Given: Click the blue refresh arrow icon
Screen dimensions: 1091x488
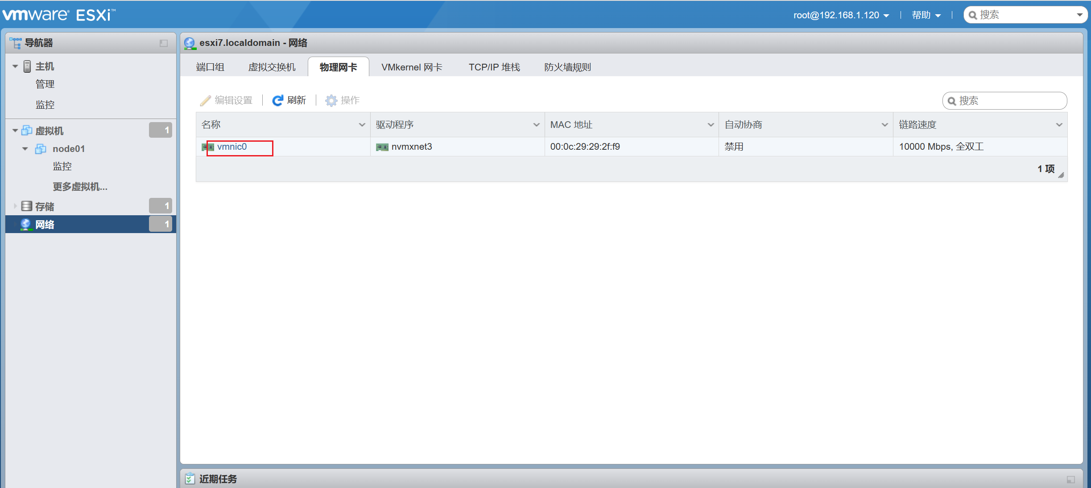Looking at the screenshot, I should pos(277,100).
